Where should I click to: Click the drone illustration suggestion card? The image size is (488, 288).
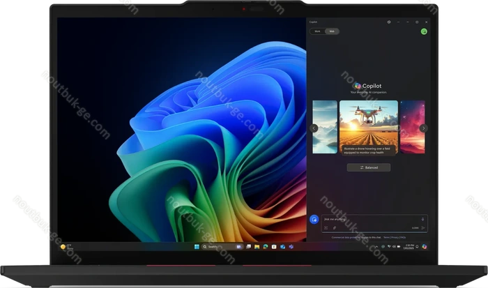point(368,126)
